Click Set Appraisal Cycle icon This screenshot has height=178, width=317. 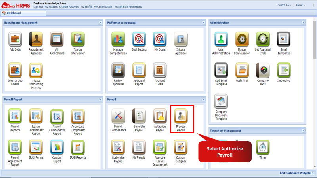click(263, 39)
